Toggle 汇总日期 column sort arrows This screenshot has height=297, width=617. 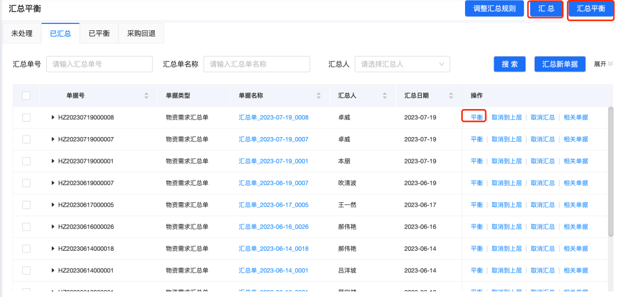[x=451, y=95]
